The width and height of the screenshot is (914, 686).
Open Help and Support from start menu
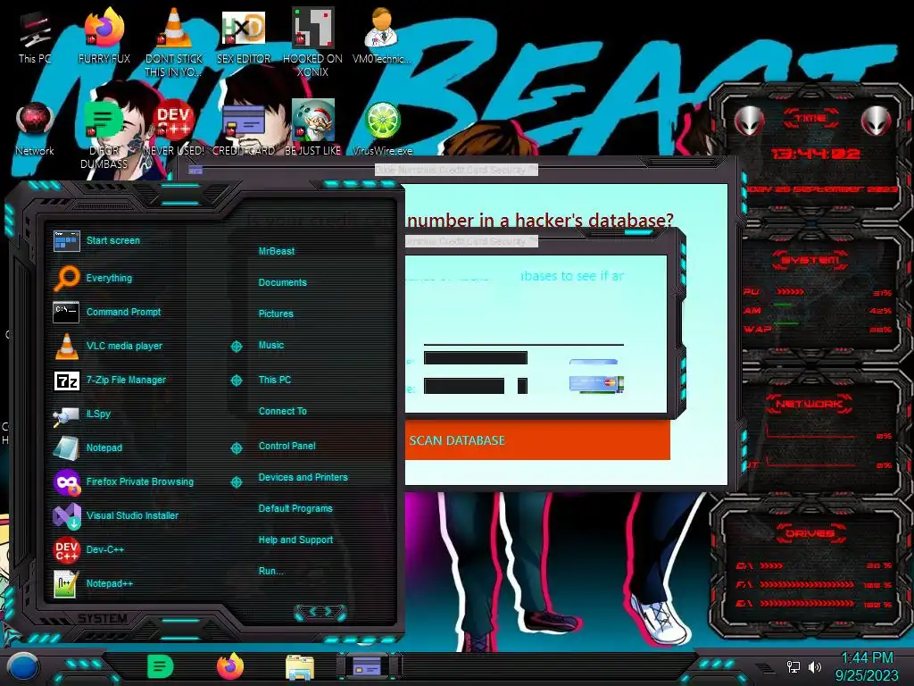(295, 540)
